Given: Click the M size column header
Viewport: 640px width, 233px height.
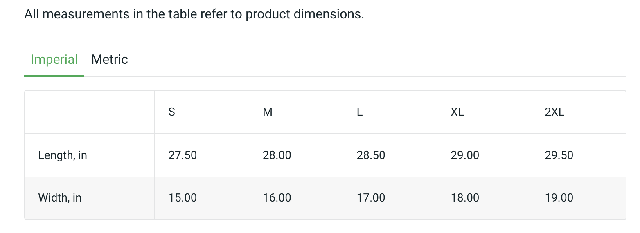Looking at the screenshot, I should [x=268, y=112].
